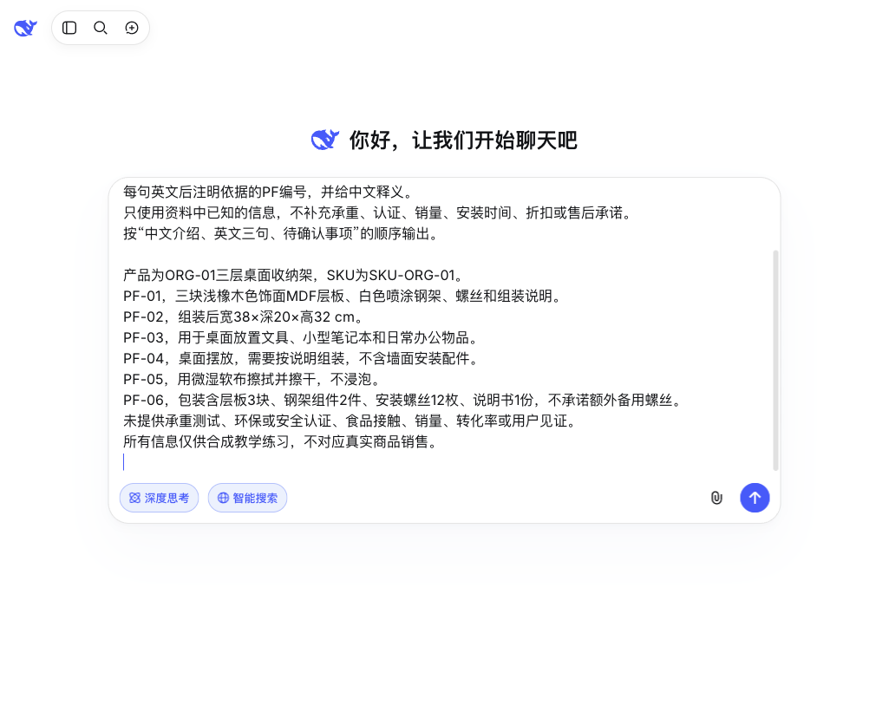Image resolution: width=889 pixels, height=705 pixels.
Task: Click the line starting "只使用资料中已知的信息"
Action: click(379, 213)
